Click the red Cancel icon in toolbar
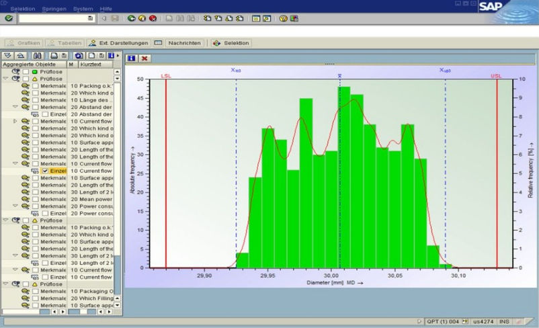 click(153, 19)
